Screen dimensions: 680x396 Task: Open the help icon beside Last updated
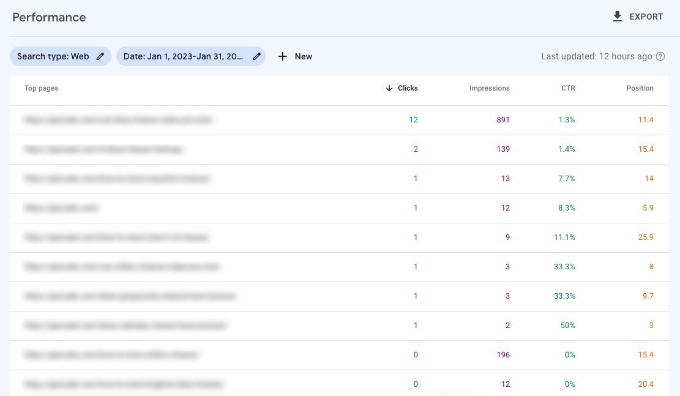point(660,56)
